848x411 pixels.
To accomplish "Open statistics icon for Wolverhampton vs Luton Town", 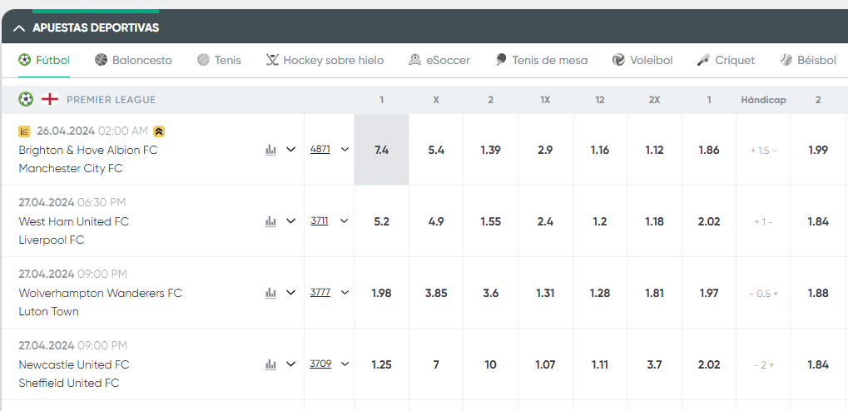I will pos(271,293).
